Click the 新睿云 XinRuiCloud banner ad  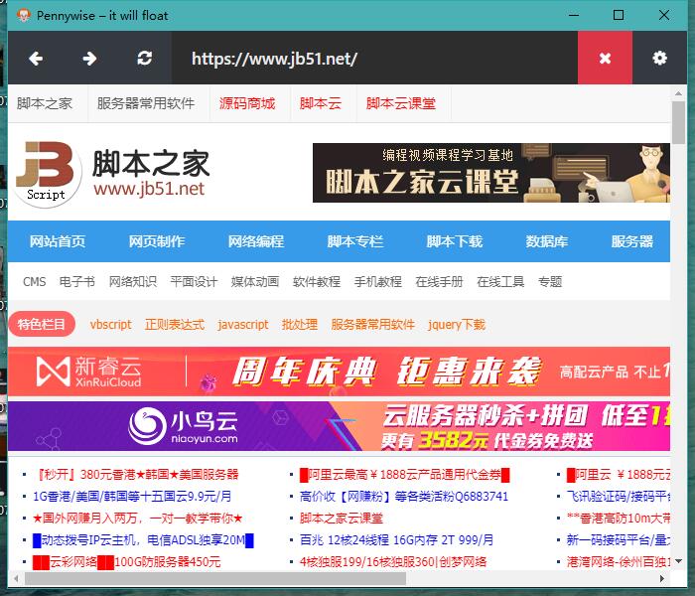click(339, 372)
